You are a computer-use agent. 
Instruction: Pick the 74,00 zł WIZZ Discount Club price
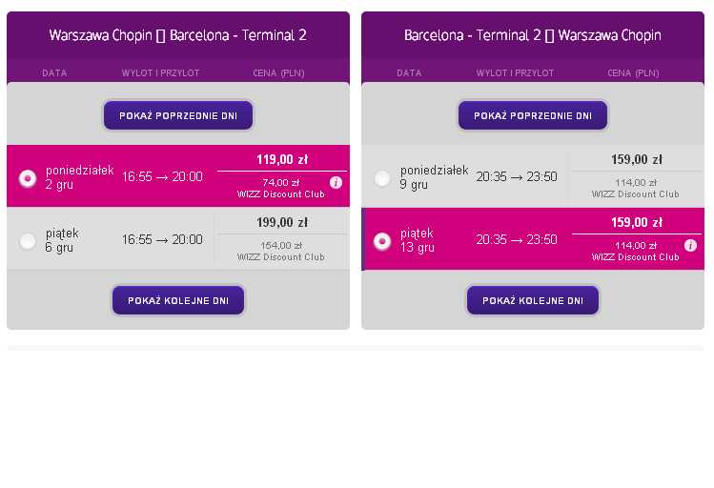[281, 188]
